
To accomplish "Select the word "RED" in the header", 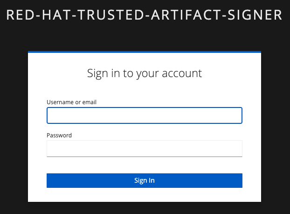I will (20, 15).
